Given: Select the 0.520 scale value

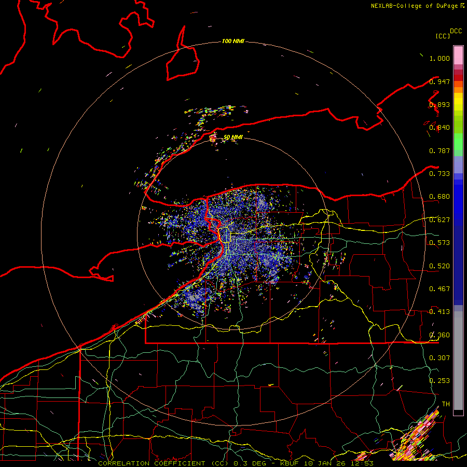Looking at the screenshot, I should tap(439, 266).
